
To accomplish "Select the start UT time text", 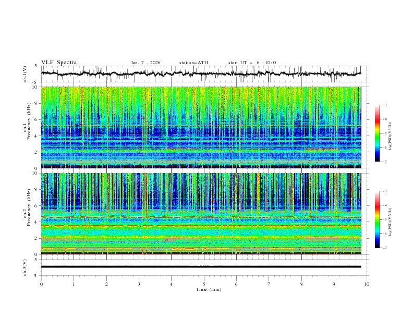I will click(x=252, y=63).
